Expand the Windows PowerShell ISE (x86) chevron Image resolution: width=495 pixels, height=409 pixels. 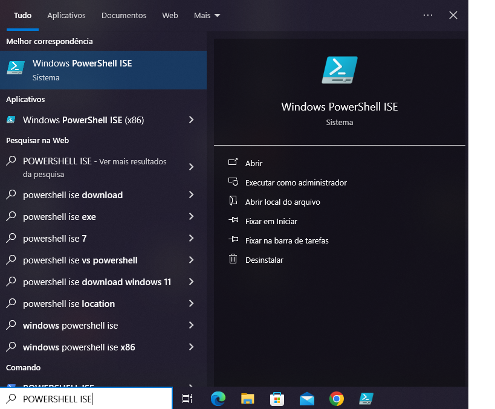click(x=191, y=120)
